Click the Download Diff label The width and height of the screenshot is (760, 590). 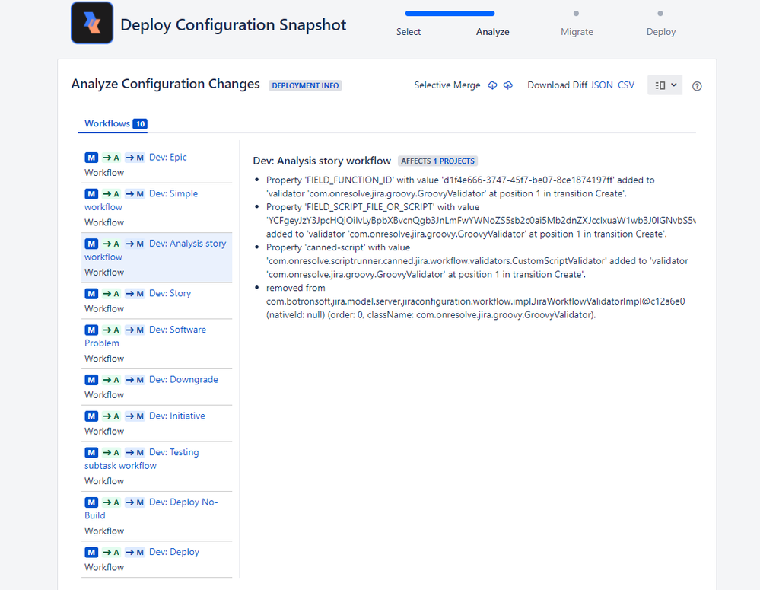click(558, 85)
